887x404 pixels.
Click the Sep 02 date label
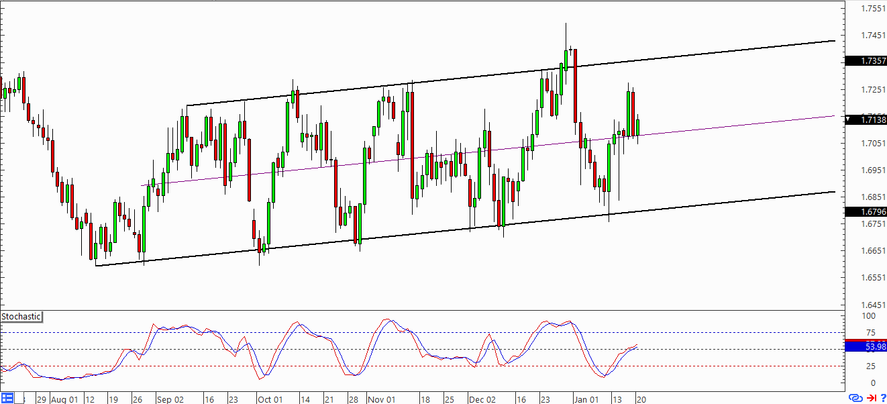coord(169,399)
